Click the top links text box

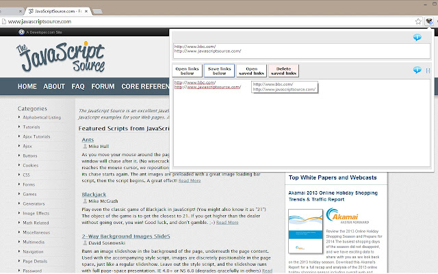click(x=302, y=51)
